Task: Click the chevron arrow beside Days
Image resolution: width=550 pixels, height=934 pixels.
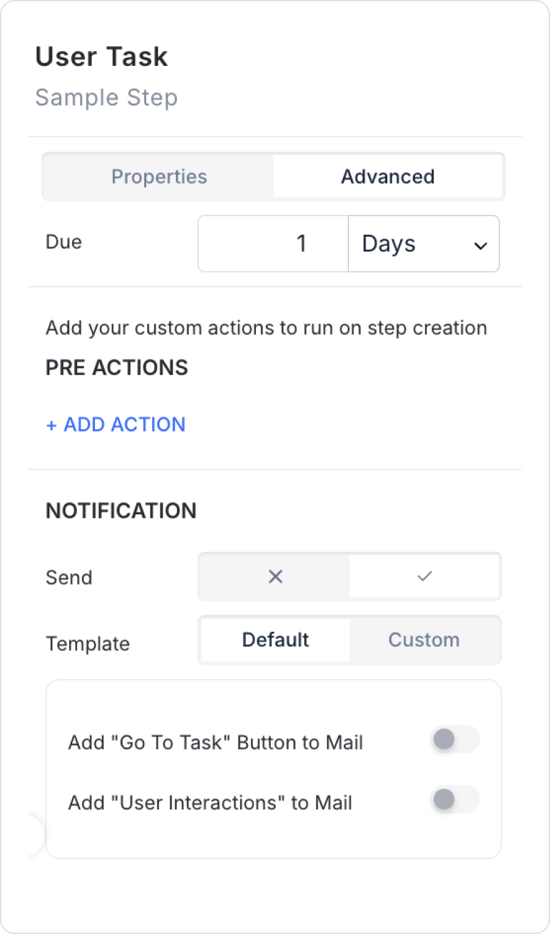Action: pos(480,246)
